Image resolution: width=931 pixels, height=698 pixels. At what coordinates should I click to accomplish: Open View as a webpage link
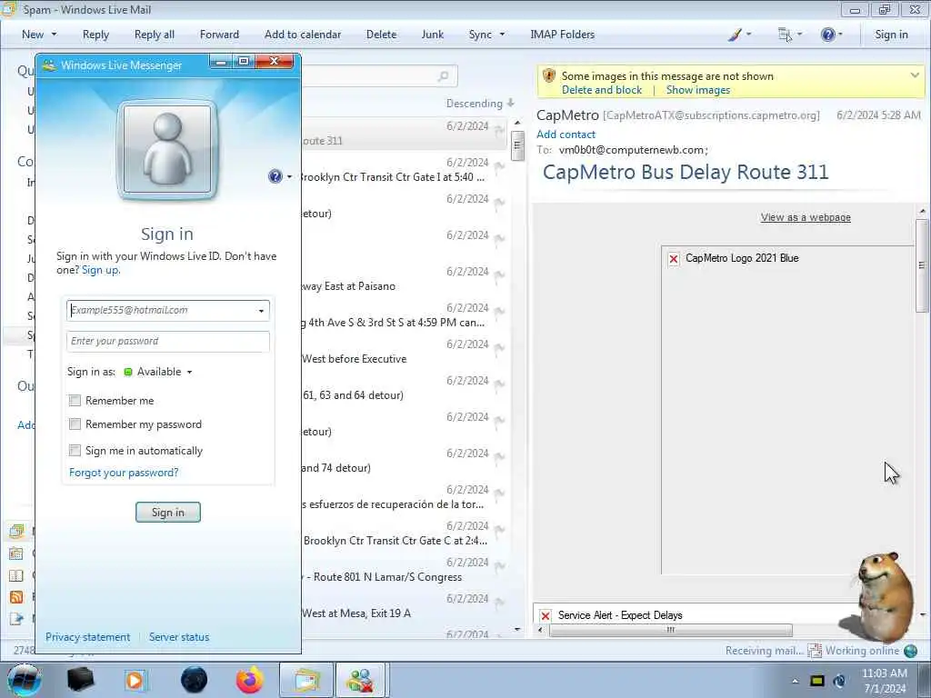tap(806, 217)
